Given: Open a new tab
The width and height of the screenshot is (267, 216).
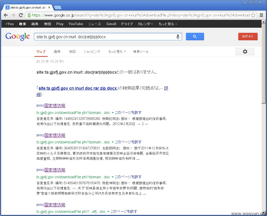Looking at the screenshot, I should [57, 7].
